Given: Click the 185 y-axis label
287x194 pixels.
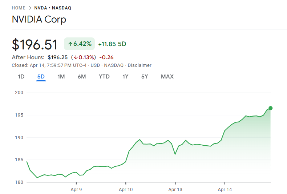Looking at the screenshot, I should pos(19,160).
